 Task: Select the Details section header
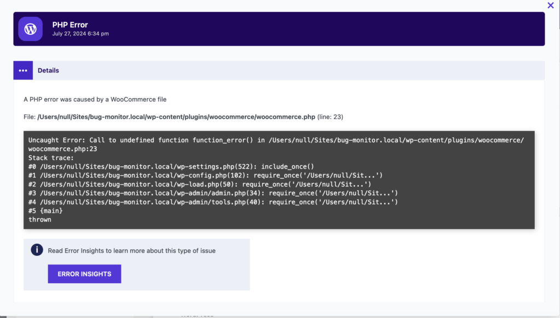(279, 70)
